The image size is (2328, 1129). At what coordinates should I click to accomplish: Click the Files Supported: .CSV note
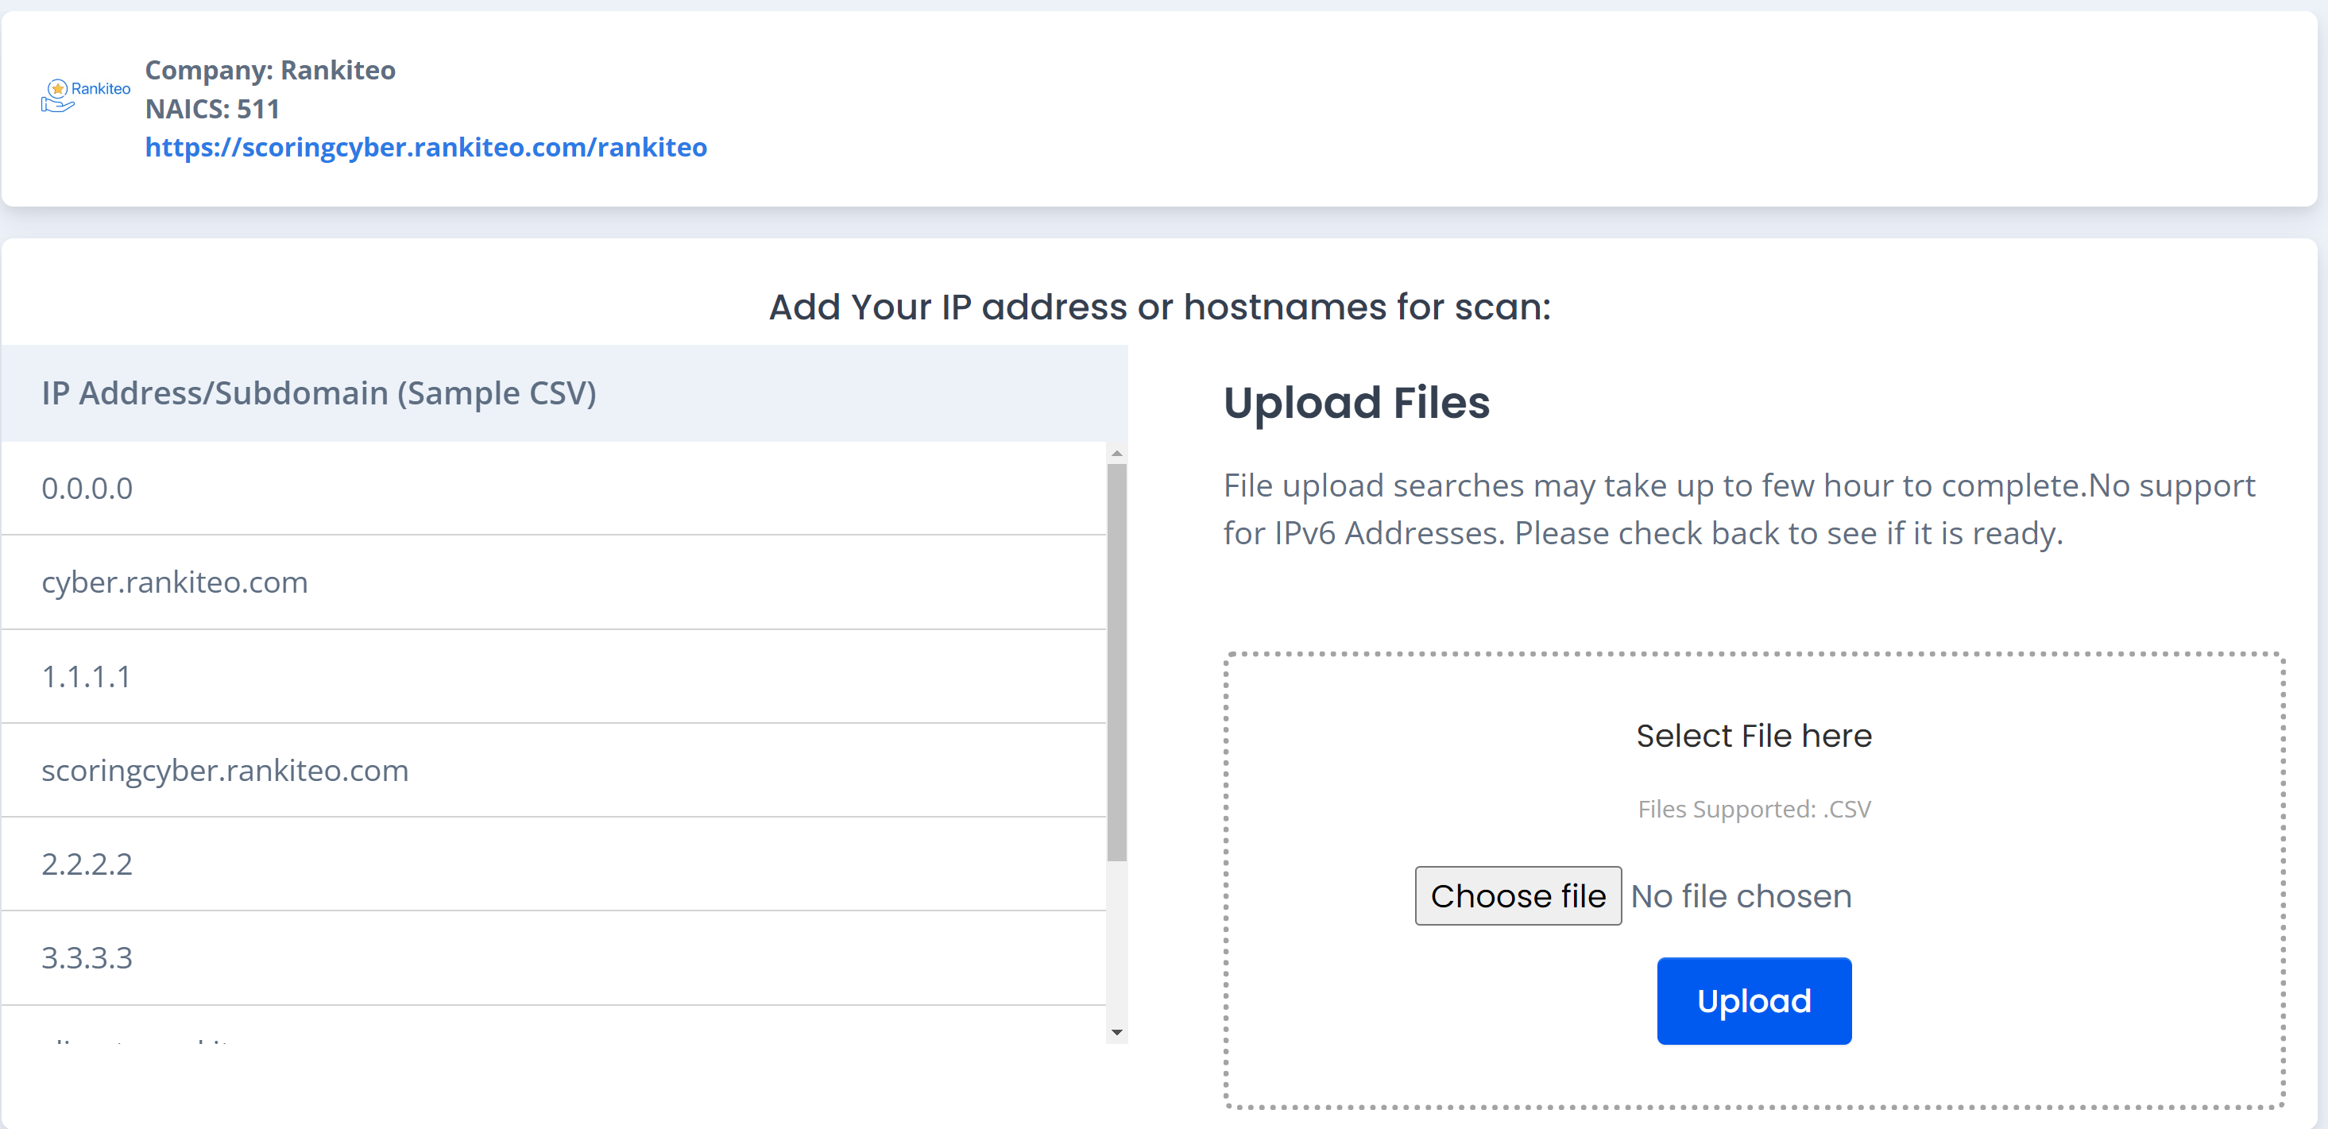[1754, 809]
